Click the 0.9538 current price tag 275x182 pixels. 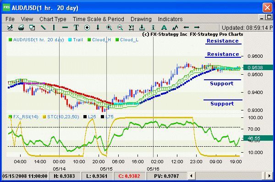pyautogui.click(x=258, y=67)
